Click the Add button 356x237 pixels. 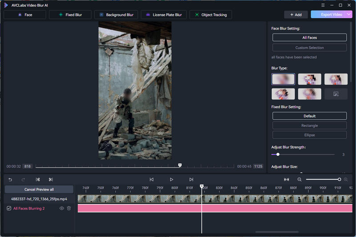(x=296, y=15)
